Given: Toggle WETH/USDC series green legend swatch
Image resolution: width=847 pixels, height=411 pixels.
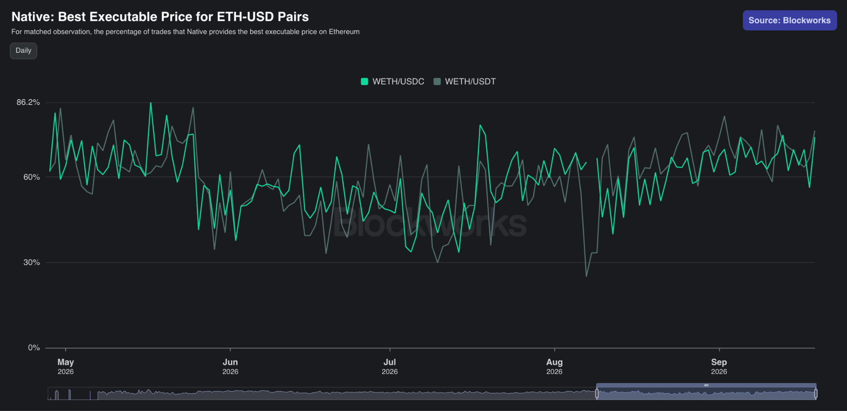Looking at the screenshot, I should pos(365,81).
